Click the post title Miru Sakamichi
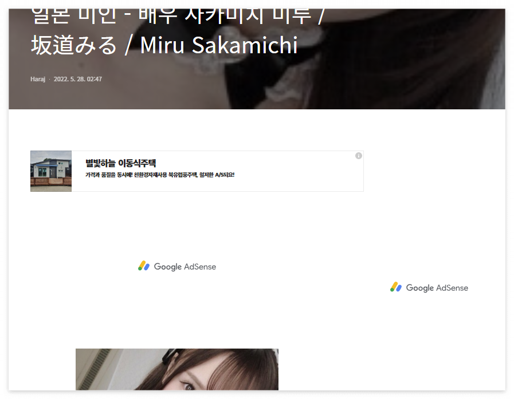The height and width of the screenshot is (399, 514). (219, 45)
